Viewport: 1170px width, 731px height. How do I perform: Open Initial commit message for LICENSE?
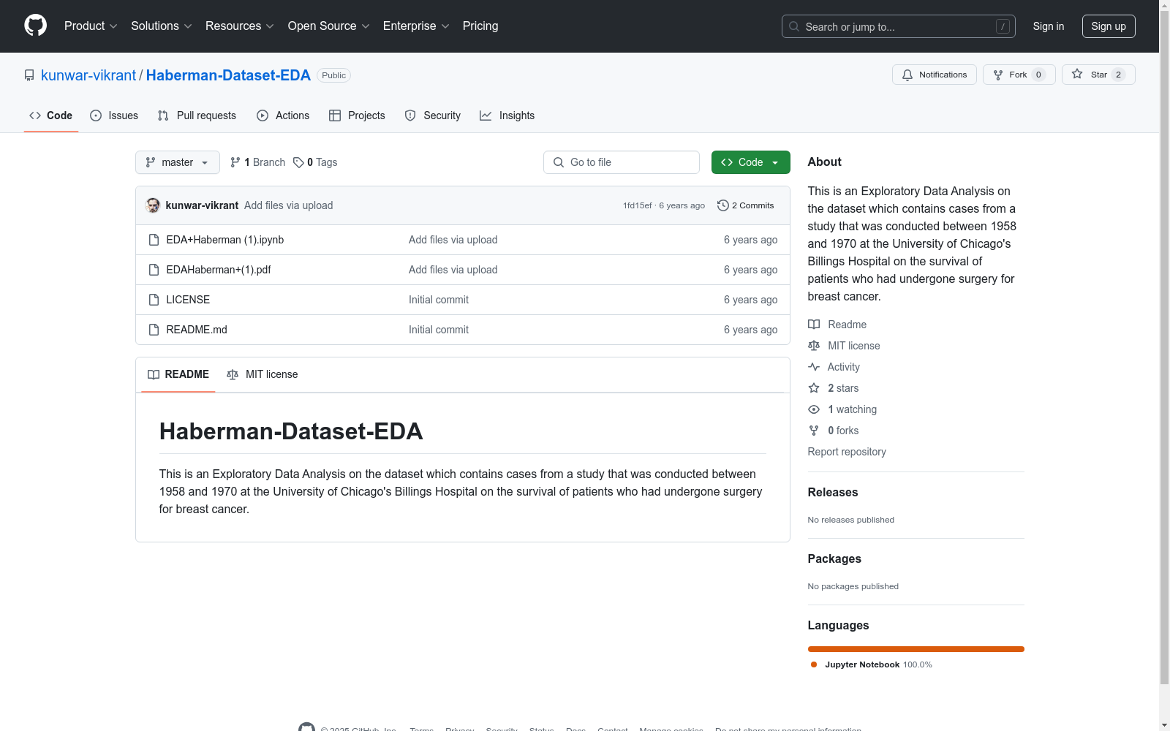click(439, 300)
